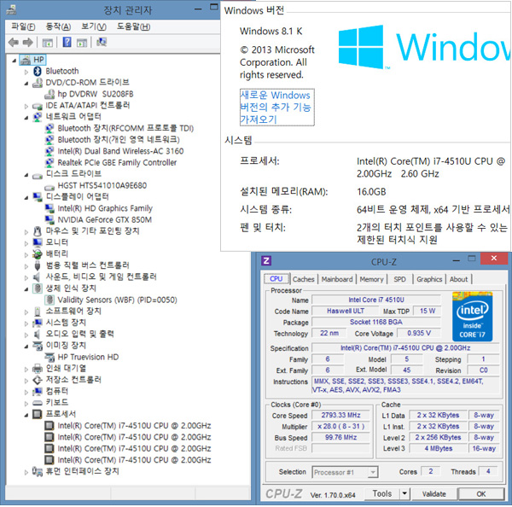Switch to the Mainboard tab in CPU-Z

point(337,279)
